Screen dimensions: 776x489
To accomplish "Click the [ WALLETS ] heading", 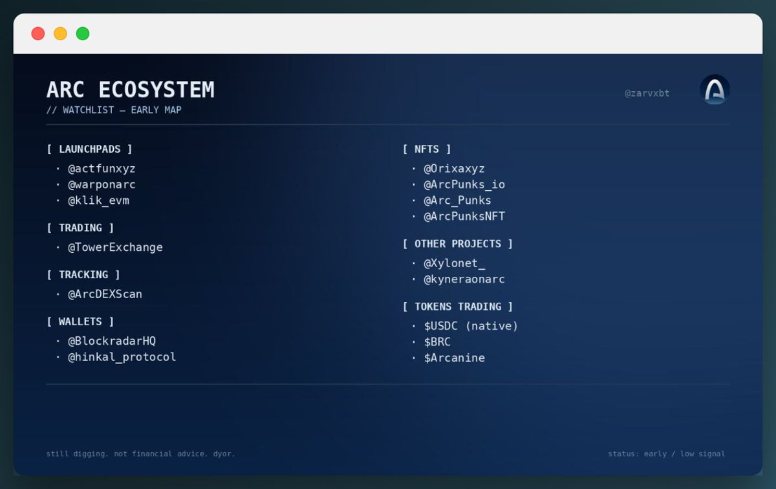I will [x=80, y=321].
